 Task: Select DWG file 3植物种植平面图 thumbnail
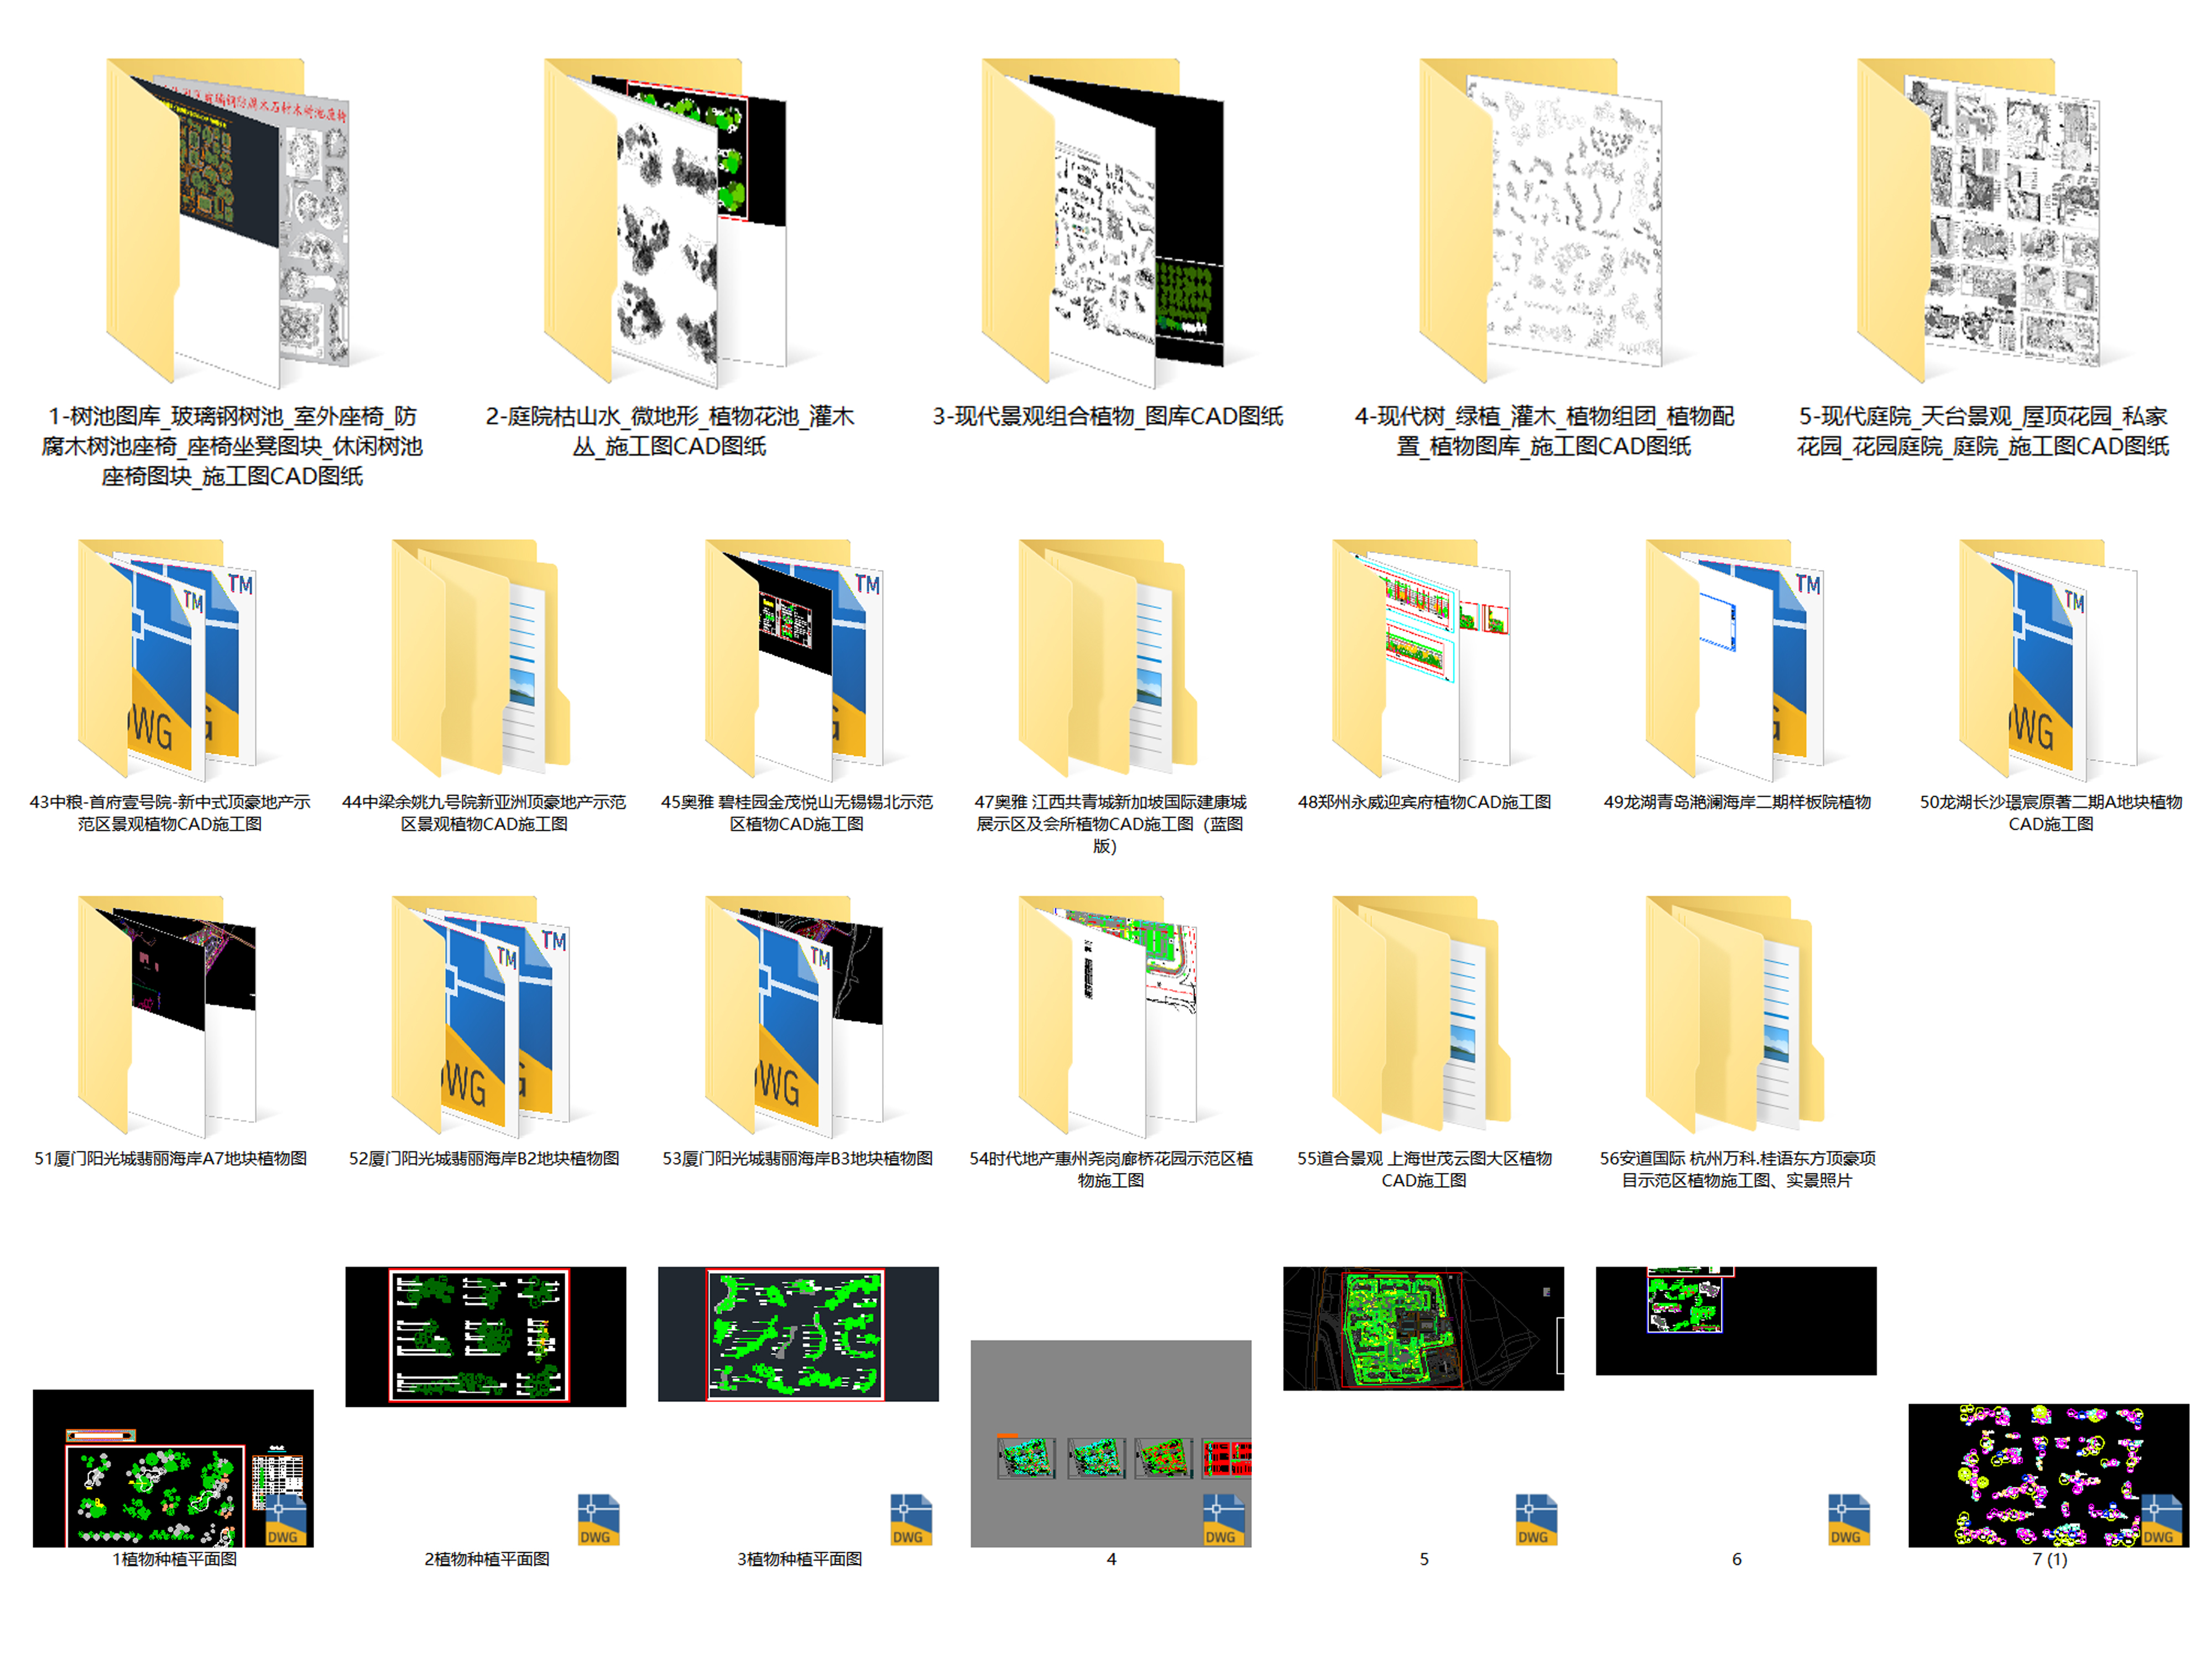(x=798, y=1334)
